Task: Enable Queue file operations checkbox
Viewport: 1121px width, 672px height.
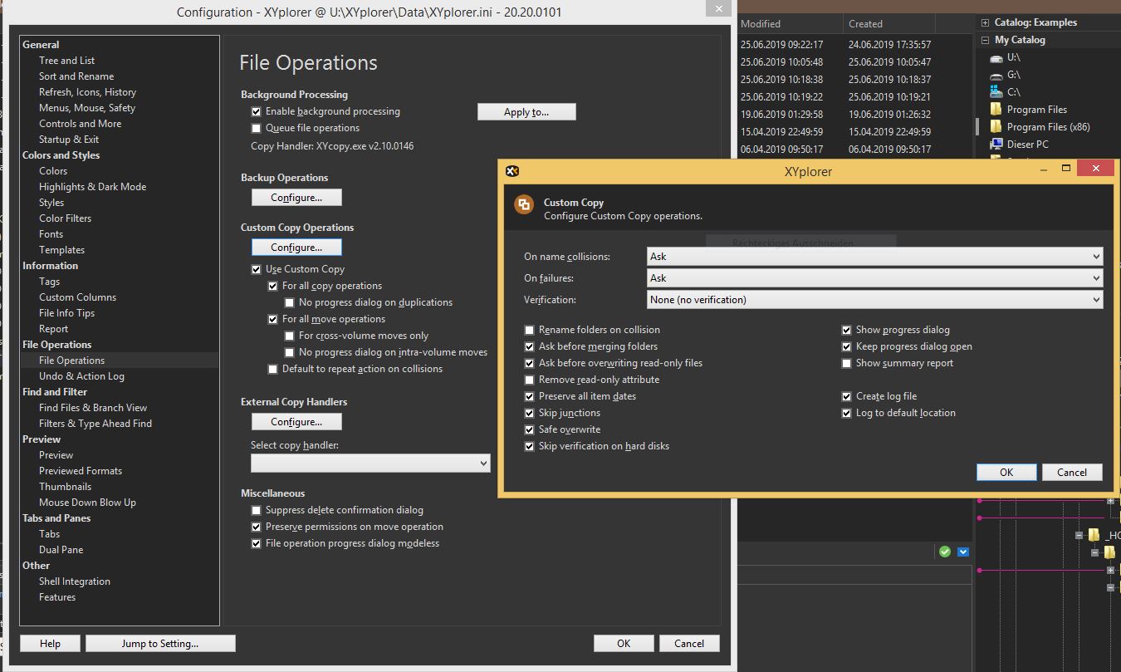Action: (256, 128)
